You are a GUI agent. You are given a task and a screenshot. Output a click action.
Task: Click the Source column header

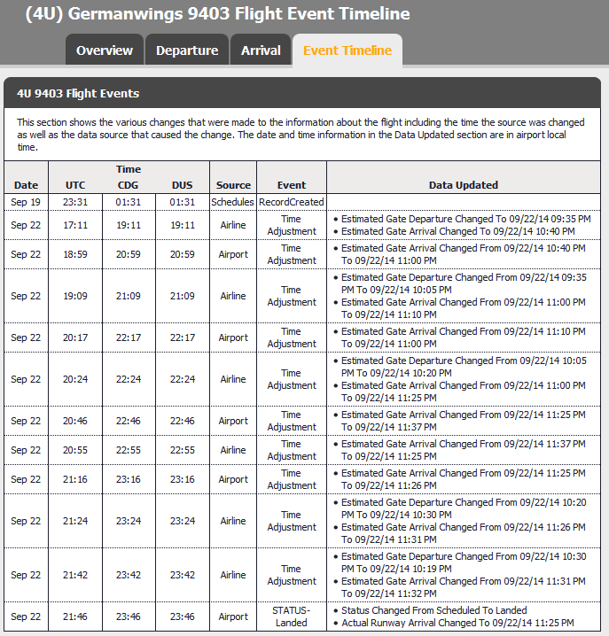pyautogui.click(x=233, y=185)
